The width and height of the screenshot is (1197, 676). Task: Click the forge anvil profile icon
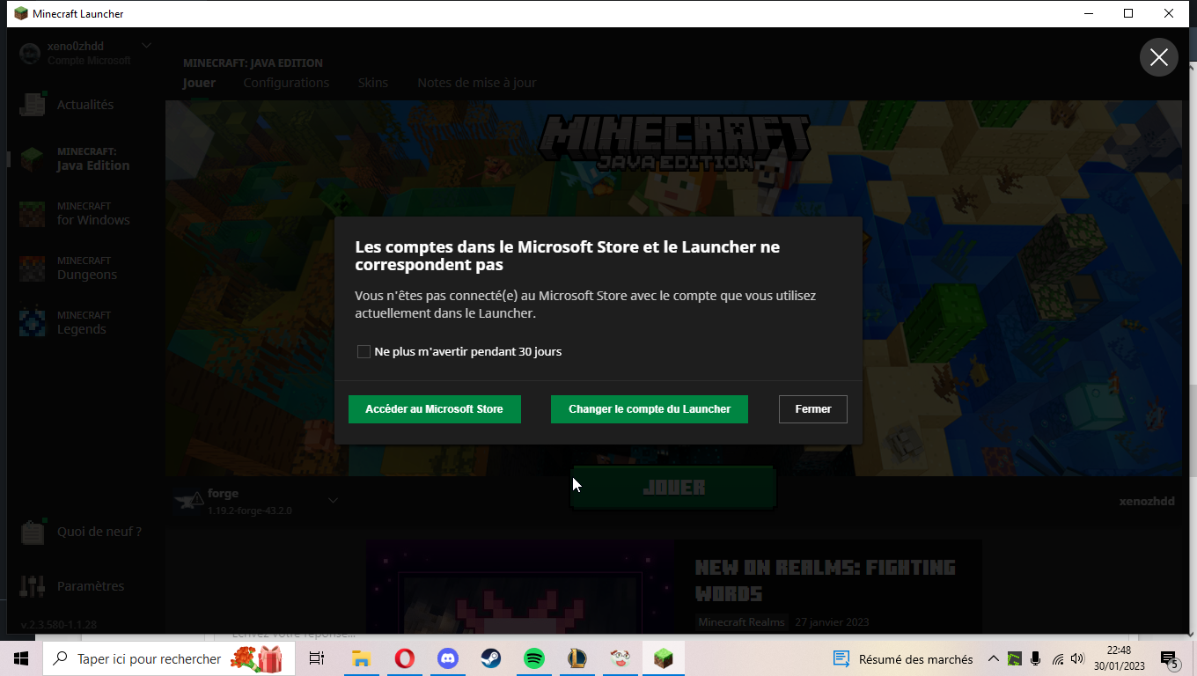pos(187,500)
